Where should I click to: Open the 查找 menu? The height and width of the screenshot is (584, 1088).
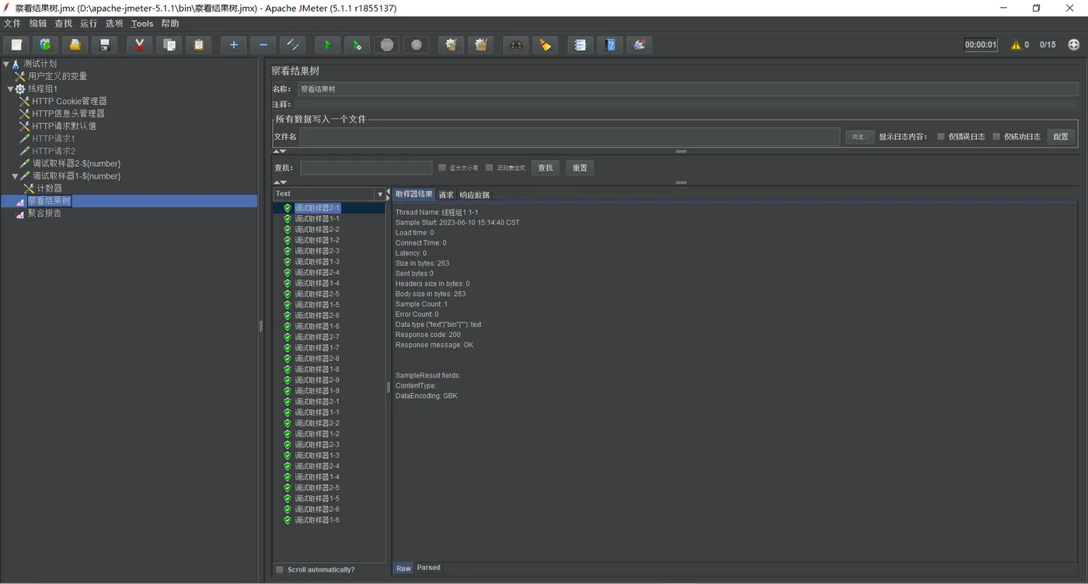point(63,23)
